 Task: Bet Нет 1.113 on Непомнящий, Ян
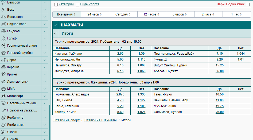141,59
